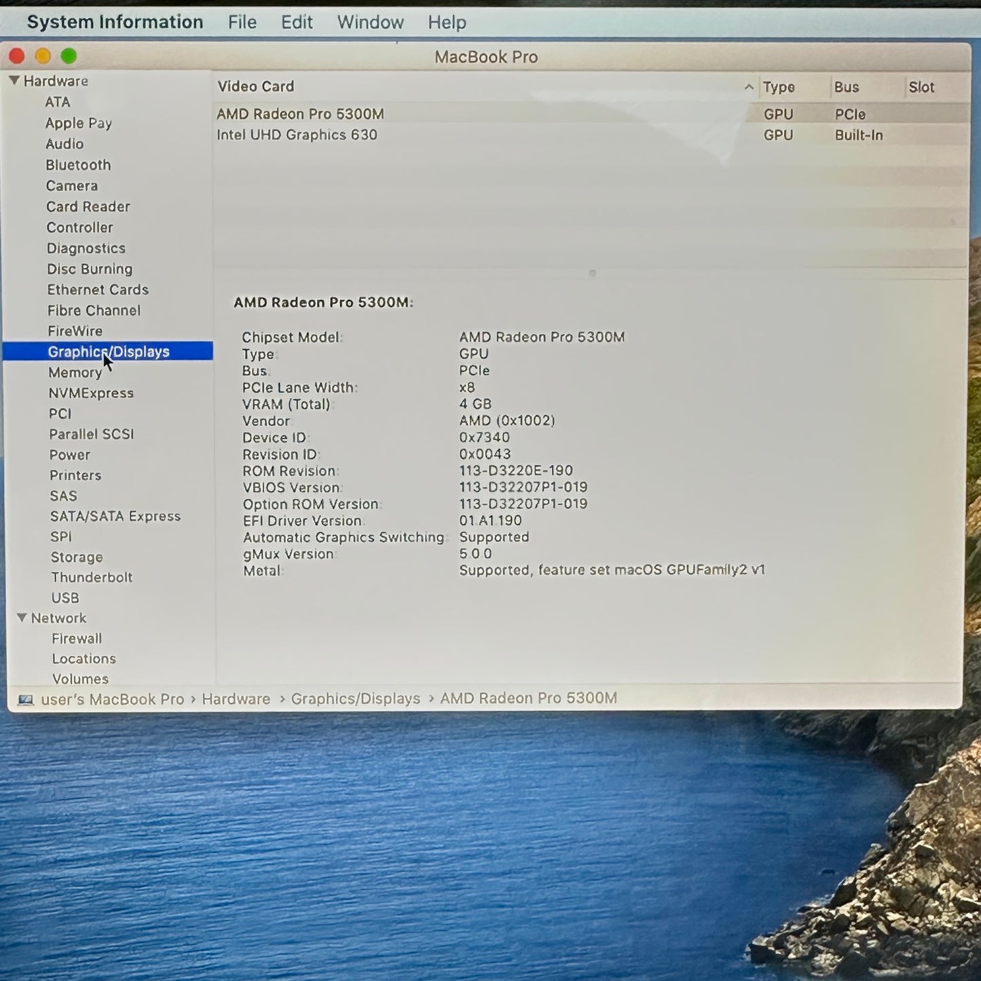
Task: Click the sort arrow in Video Card header
Action: (748, 87)
